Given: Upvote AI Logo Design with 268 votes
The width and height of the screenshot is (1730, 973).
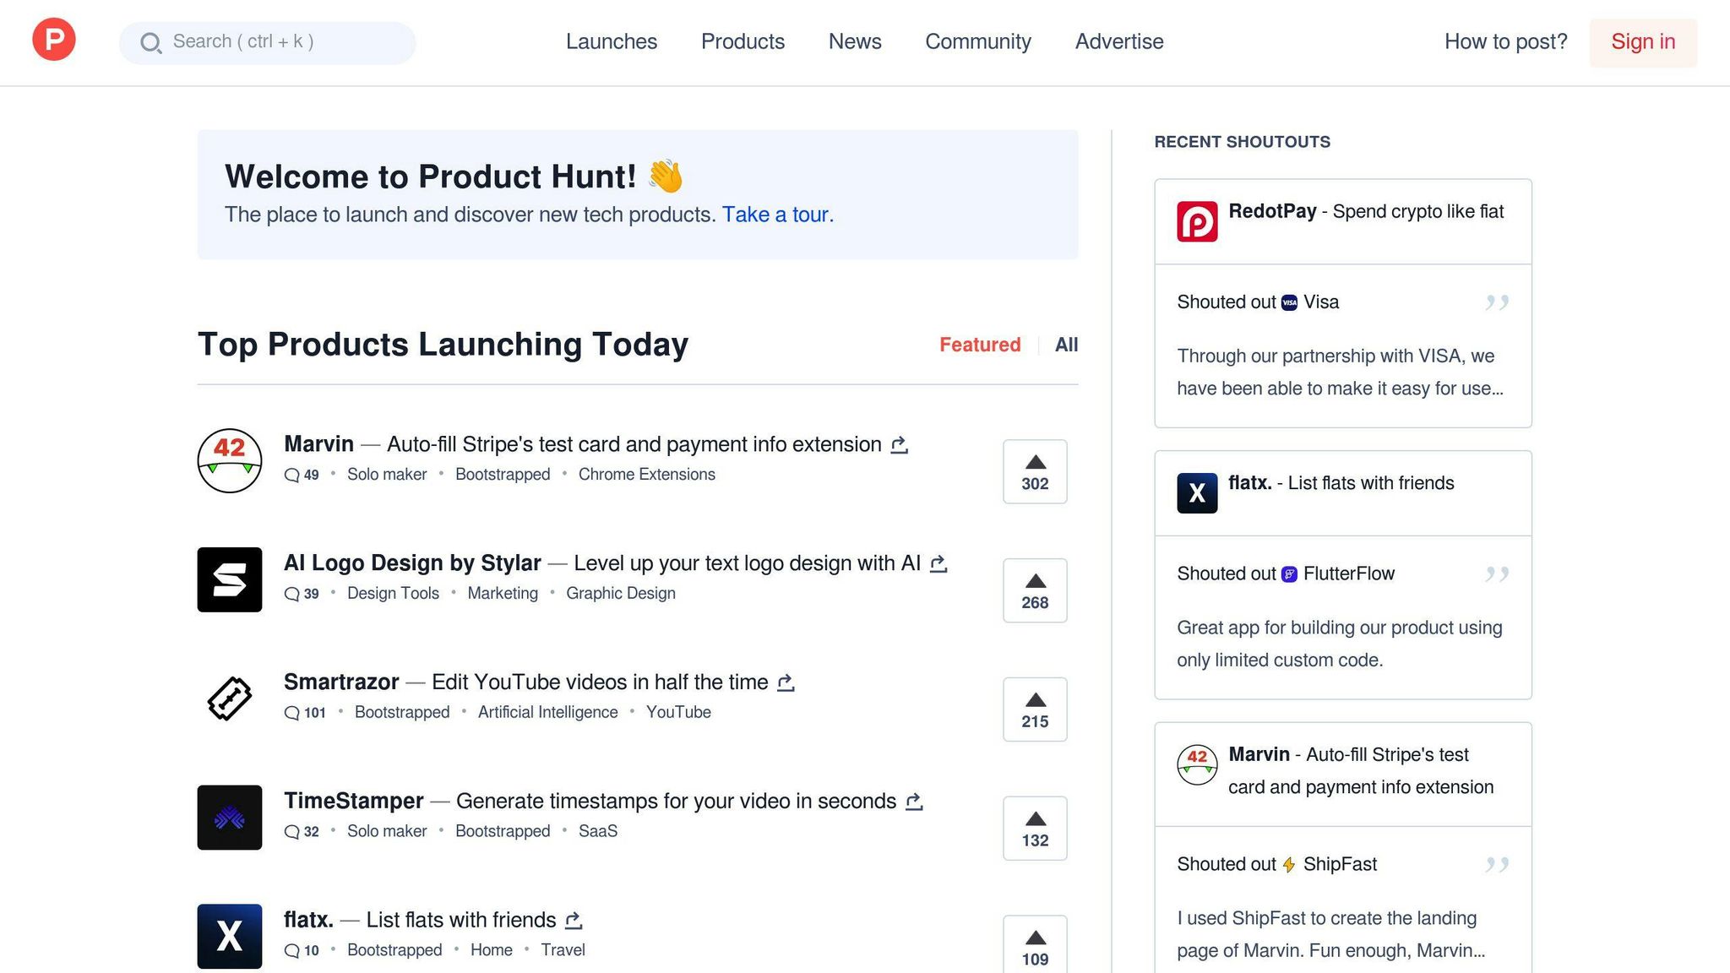Looking at the screenshot, I should click(1035, 590).
